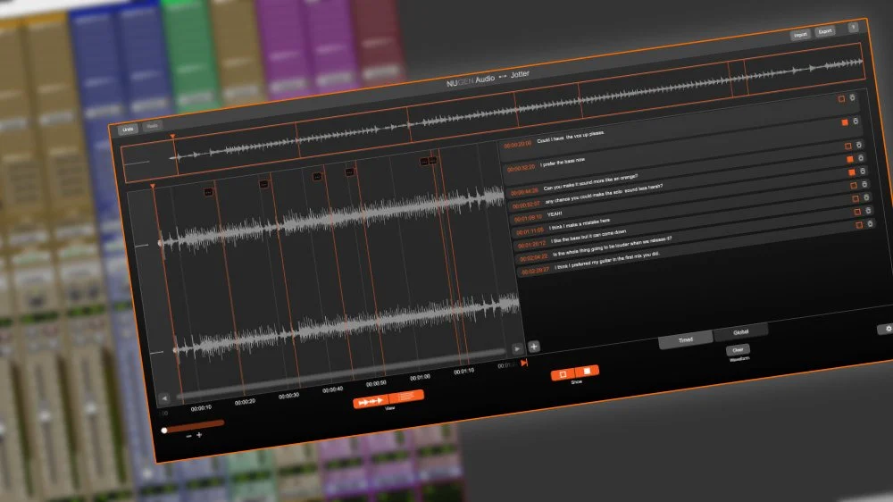Select the fourth note flag on the waveform

(350, 172)
